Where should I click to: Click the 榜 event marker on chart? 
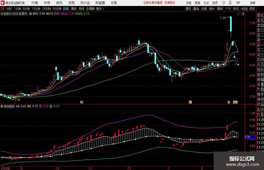tap(236, 102)
